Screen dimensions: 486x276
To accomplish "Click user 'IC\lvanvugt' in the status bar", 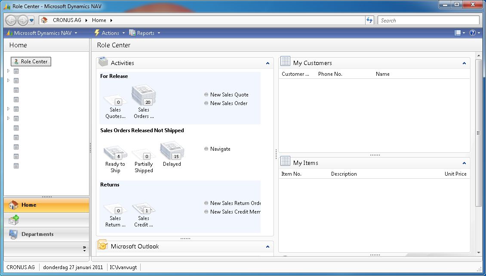I will pos(123,267).
